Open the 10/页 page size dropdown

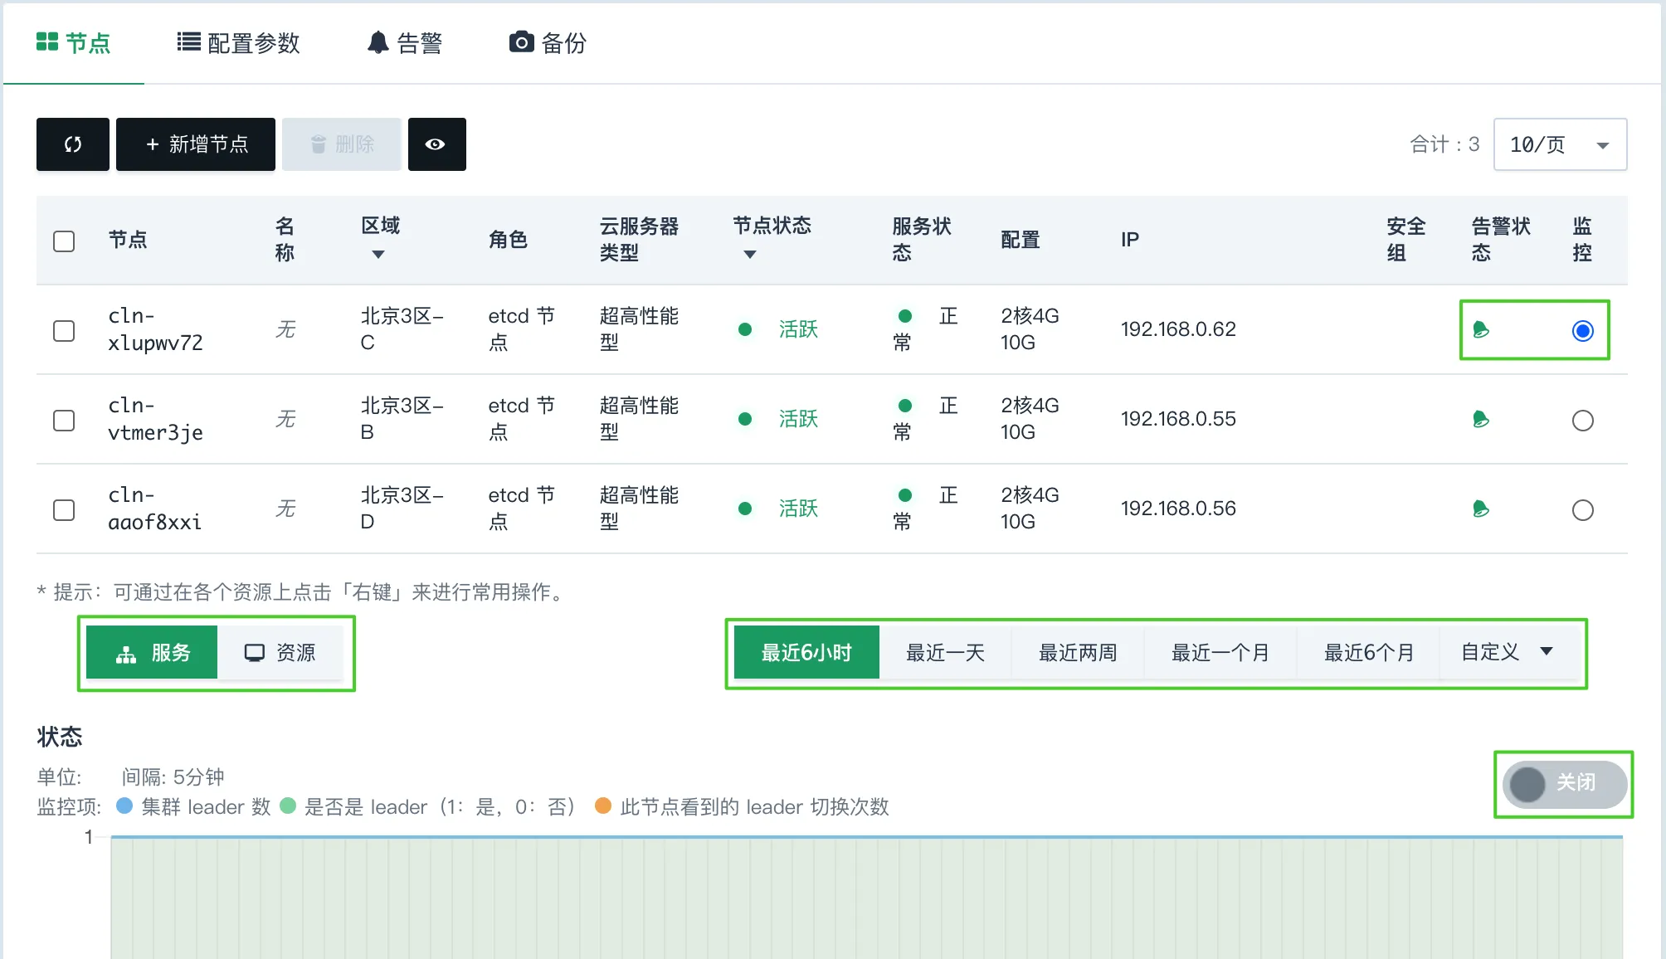coord(1560,144)
